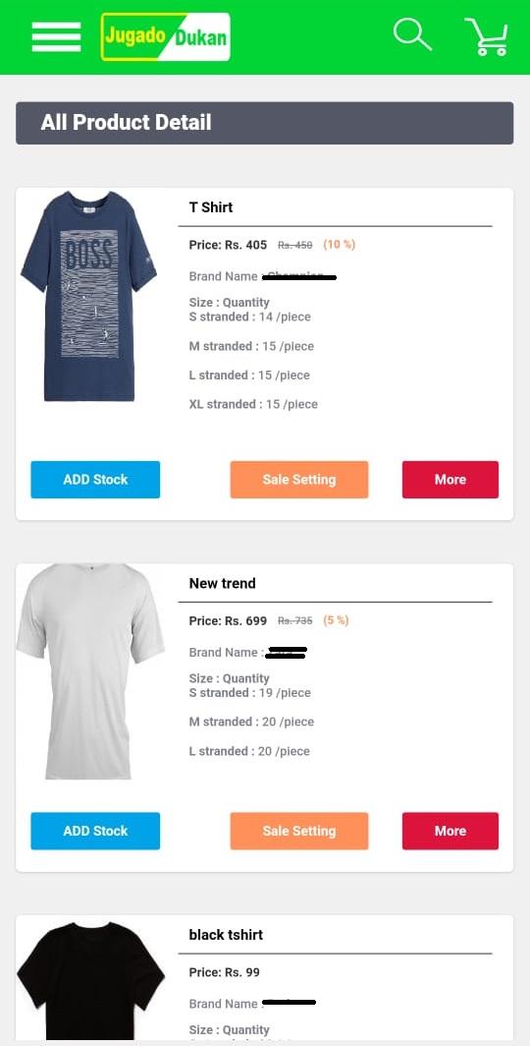Click ADD Stock for T Shirt
This screenshot has width=530, height=1046.
(95, 480)
